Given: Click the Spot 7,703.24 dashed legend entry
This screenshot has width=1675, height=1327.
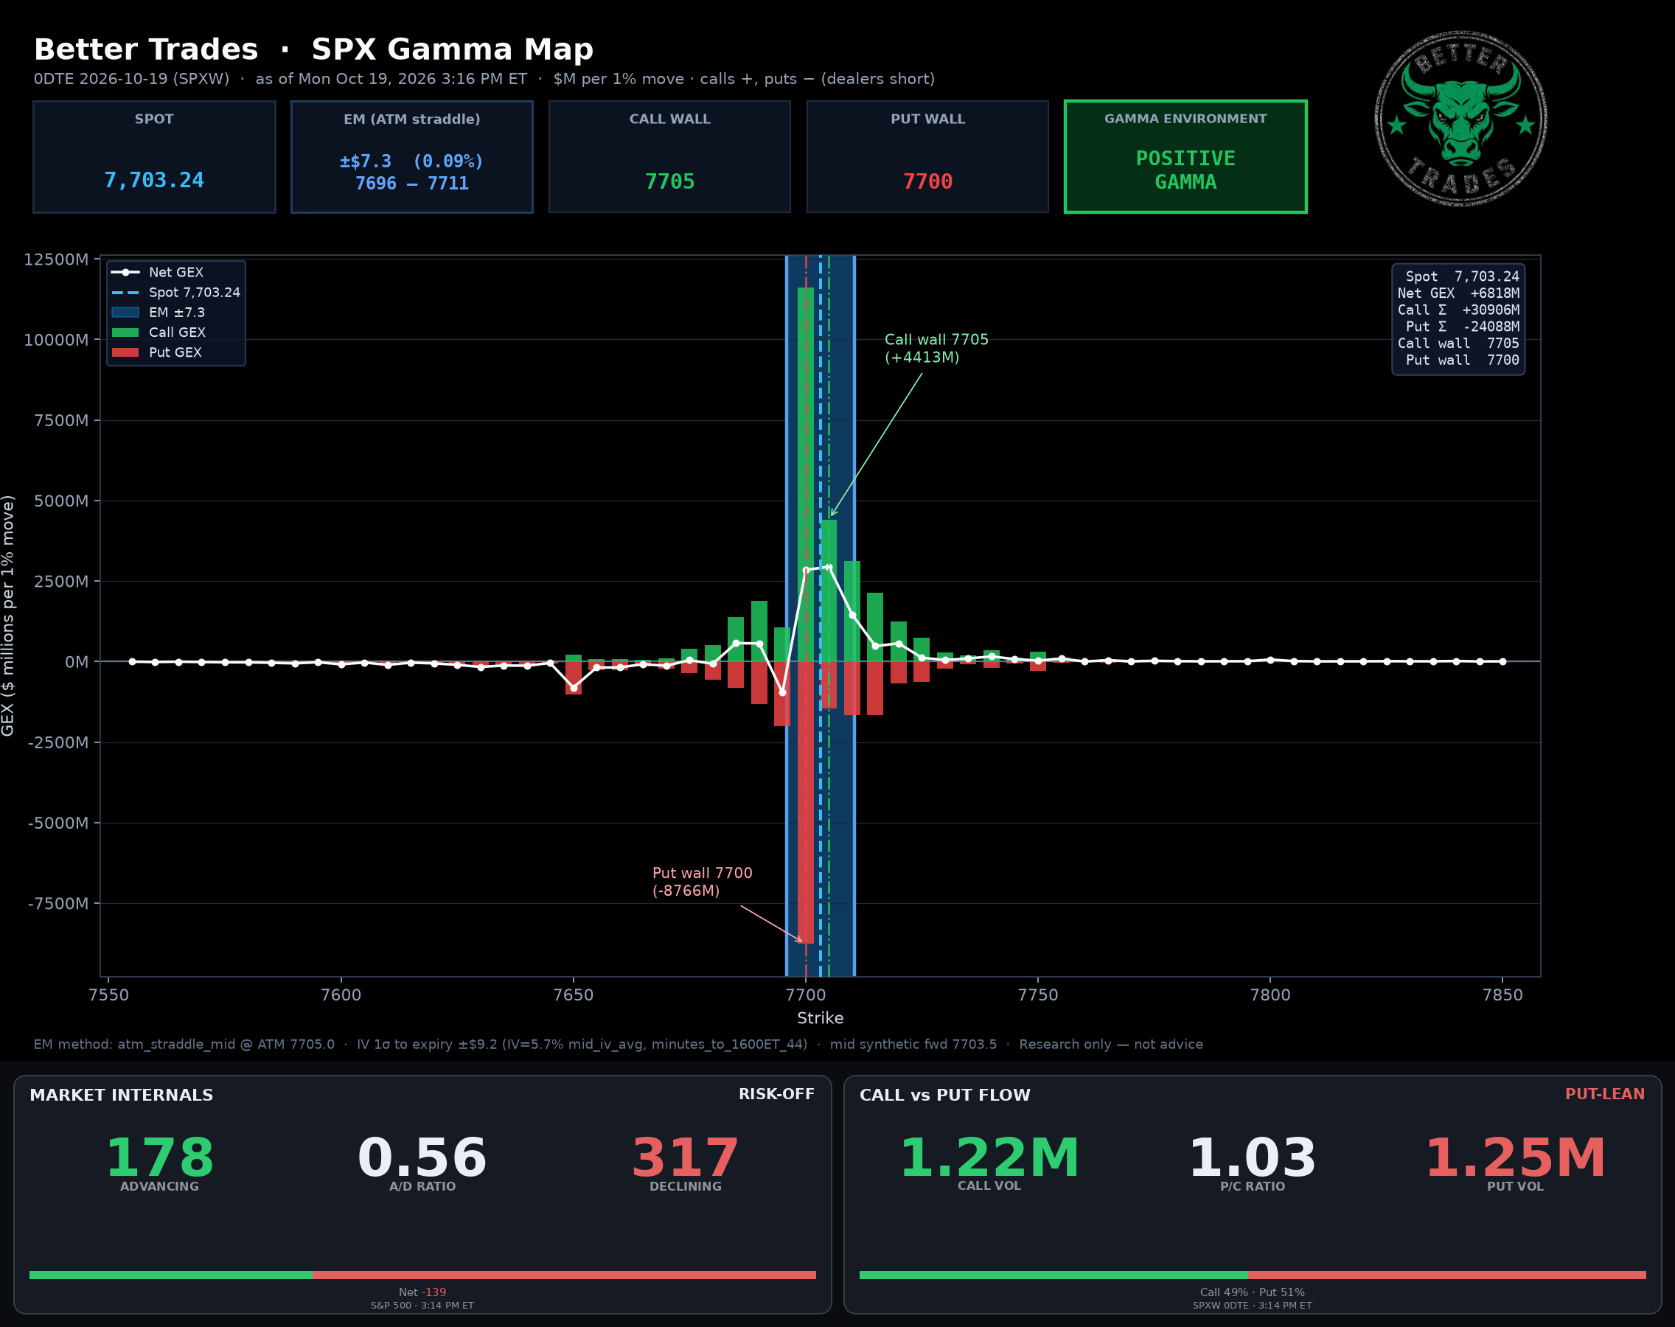Looking at the screenshot, I should click(175, 292).
